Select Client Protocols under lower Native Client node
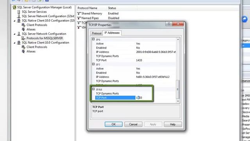This screenshot has width=250, height=141. (x=37, y=47)
